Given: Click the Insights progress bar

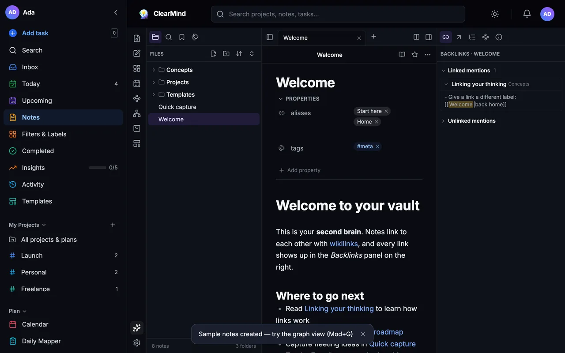Looking at the screenshot, I should coord(98,168).
